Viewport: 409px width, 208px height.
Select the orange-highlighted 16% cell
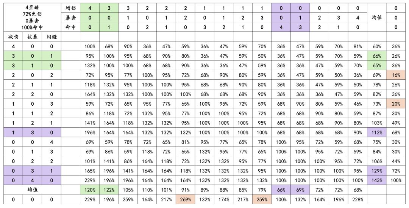[396, 75]
